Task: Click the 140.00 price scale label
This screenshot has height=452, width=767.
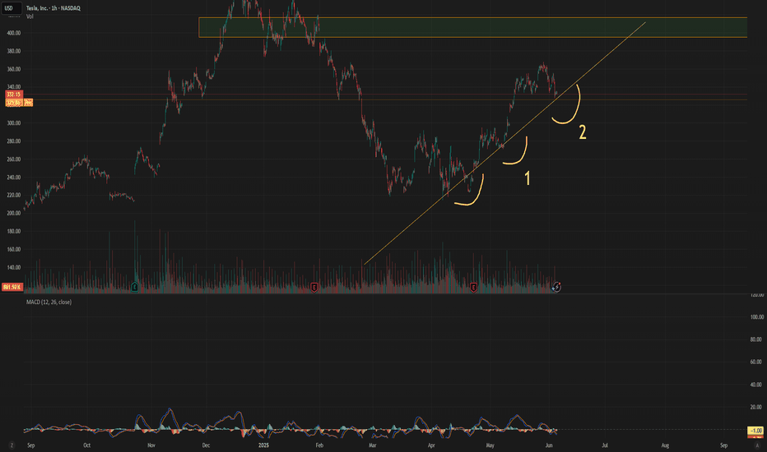Action: [14, 267]
